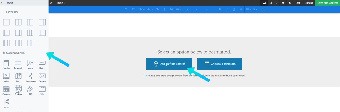Open the text alignment dropdown in toolbar

click(178, 9)
